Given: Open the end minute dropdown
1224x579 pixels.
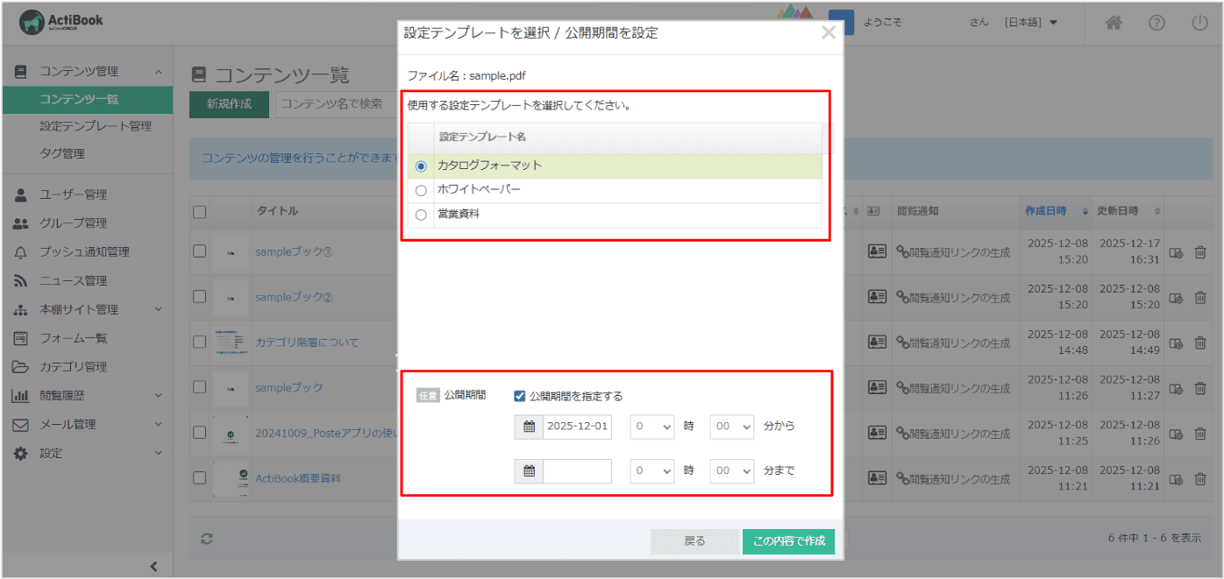Looking at the screenshot, I should 732,471.
